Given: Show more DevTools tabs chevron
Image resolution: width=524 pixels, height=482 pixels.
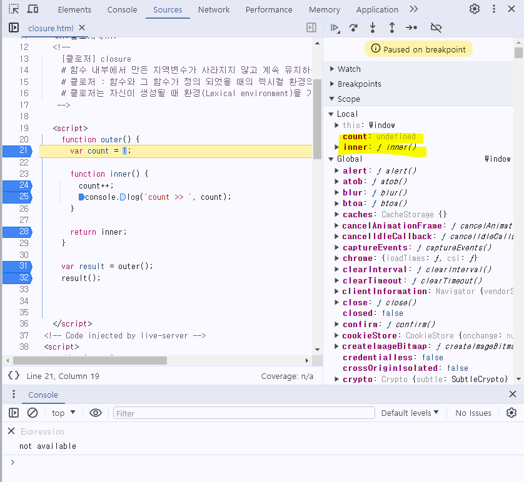Looking at the screenshot, I should point(414,9).
